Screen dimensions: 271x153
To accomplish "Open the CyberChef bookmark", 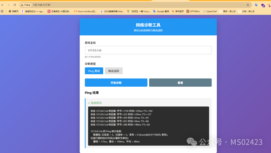I will pos(210,11).
